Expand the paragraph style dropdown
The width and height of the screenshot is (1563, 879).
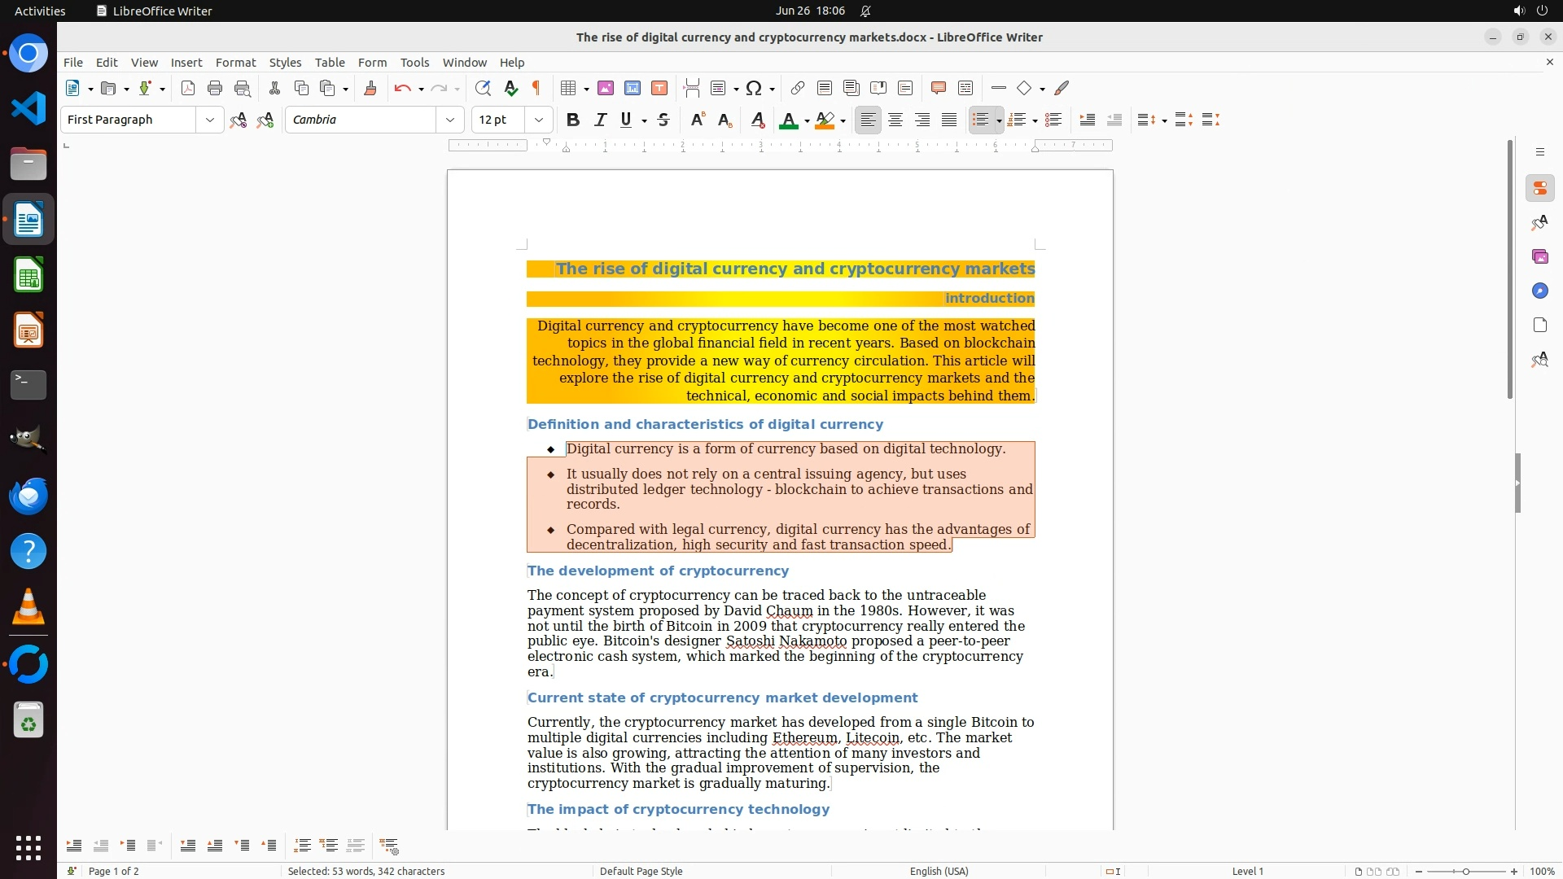pos(209,120)
